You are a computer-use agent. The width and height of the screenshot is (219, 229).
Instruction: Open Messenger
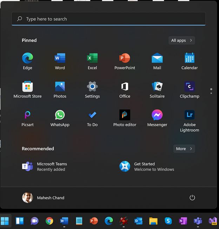click(x=157, y=118)
